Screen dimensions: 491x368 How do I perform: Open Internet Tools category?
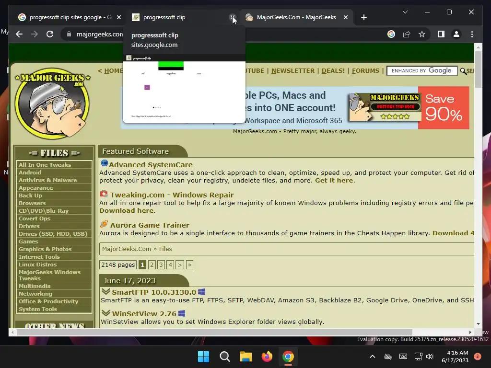(39, 257)
